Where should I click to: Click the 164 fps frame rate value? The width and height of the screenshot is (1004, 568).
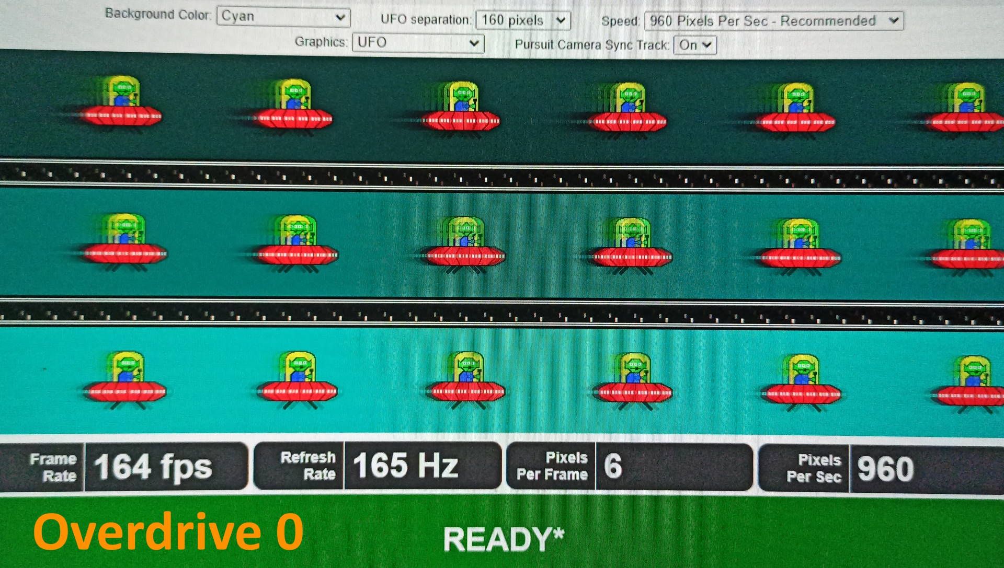pos(153,467)
